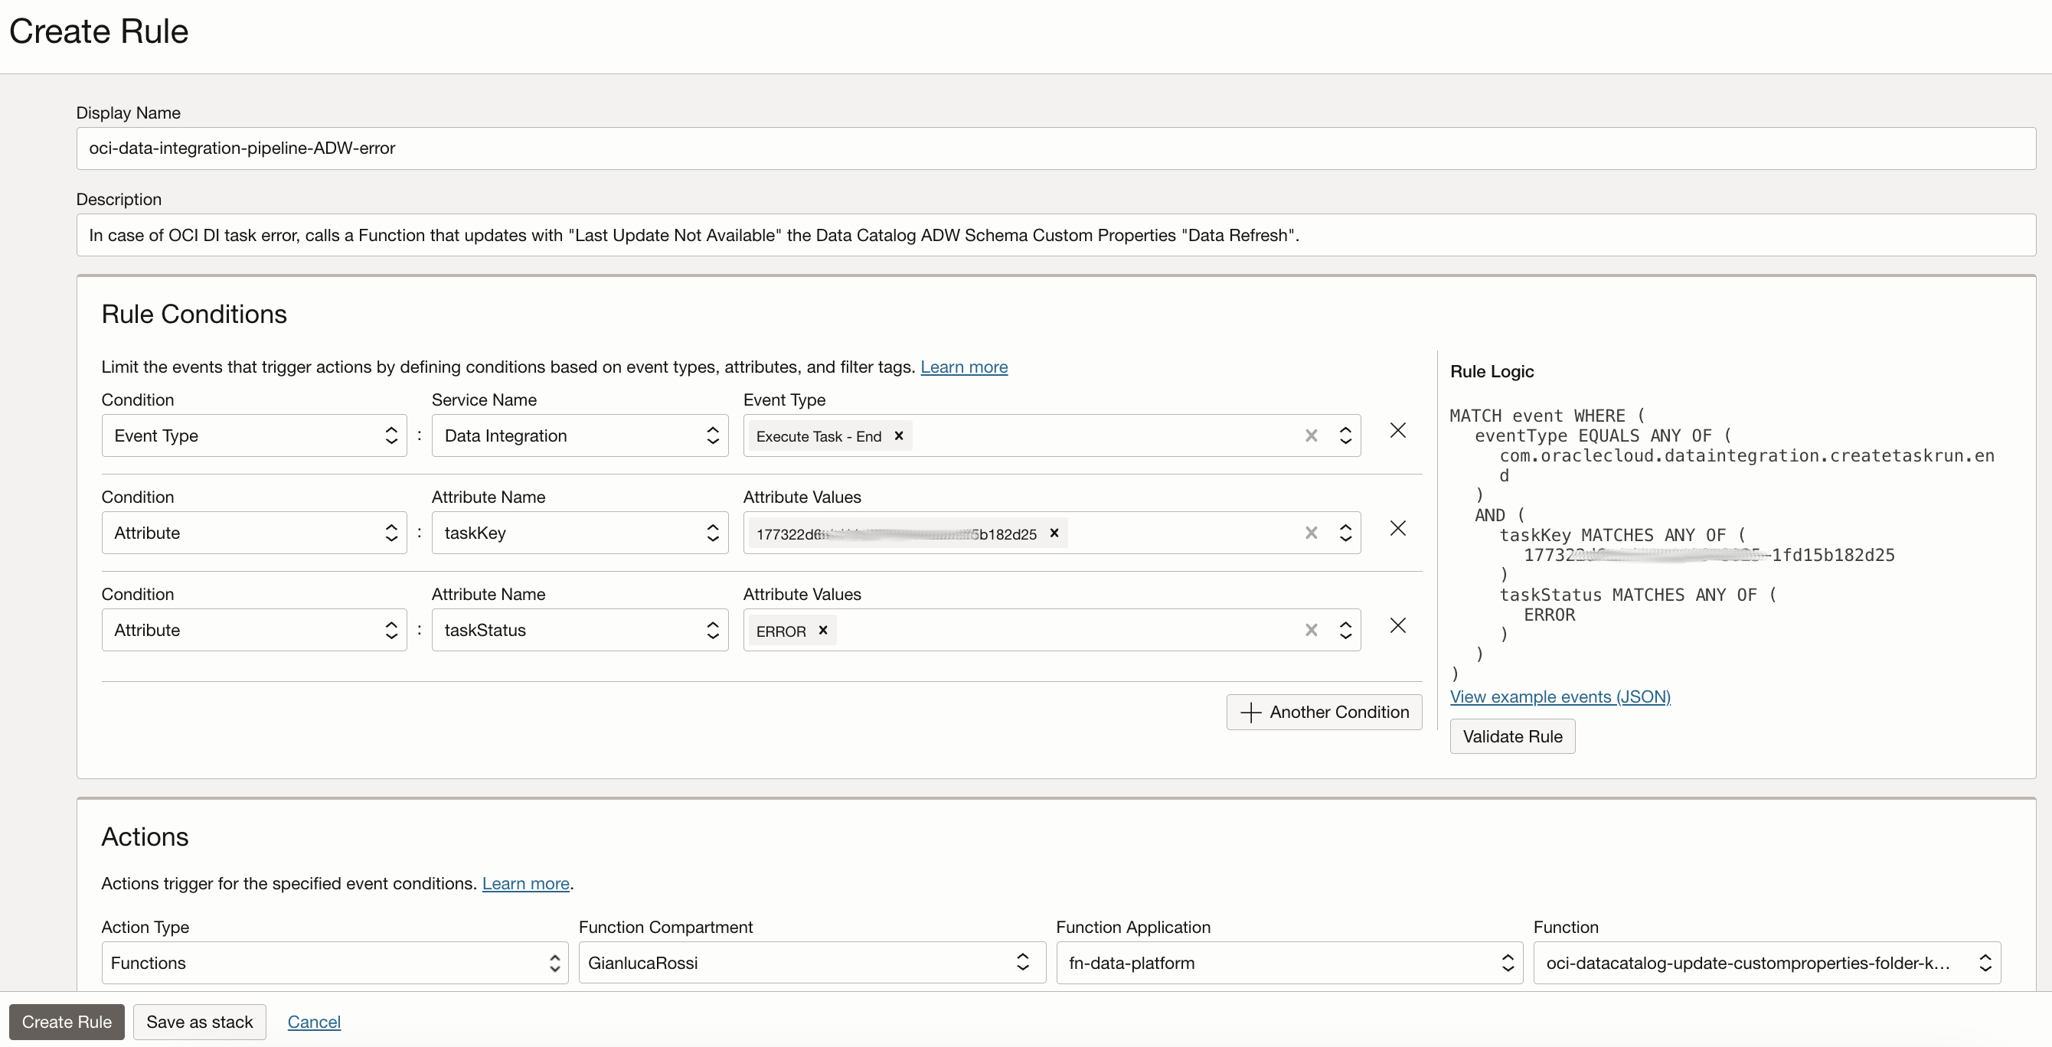
Task: Clear all values in the Event Type field
Action: tap(1311, 435)
